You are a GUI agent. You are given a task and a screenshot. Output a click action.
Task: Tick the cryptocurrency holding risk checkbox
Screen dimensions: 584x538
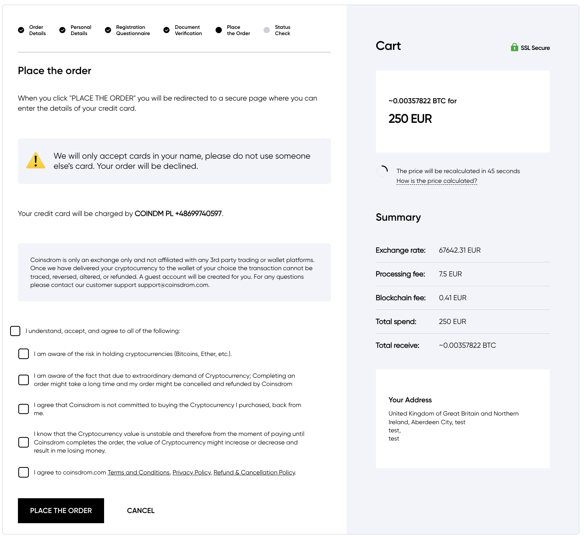pyautogui.click(x=24, y=354)
